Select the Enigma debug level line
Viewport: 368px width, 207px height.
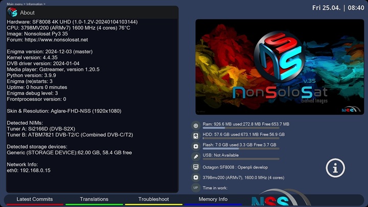click(32, 93)
